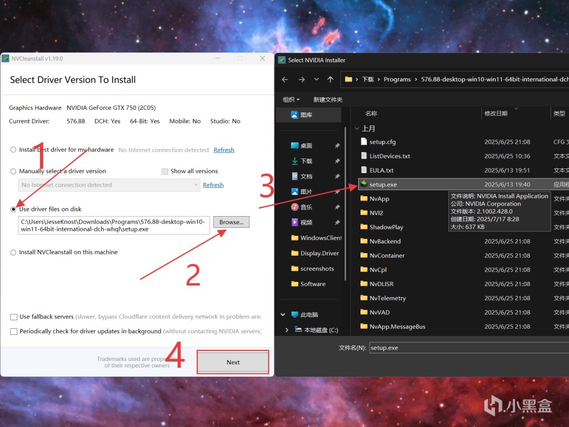Click the setup.exe application icon in file list
This screenshot has width=569, height=427.
point(364,184)
